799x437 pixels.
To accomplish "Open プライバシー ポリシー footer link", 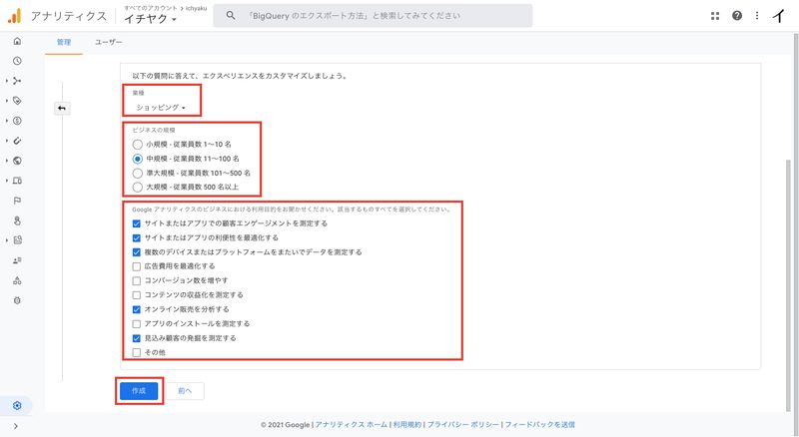I will coord(463,425).
